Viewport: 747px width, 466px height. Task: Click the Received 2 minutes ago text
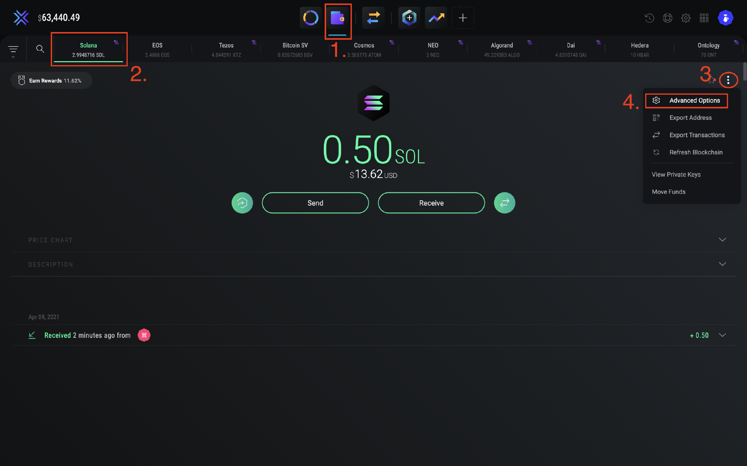88,335
